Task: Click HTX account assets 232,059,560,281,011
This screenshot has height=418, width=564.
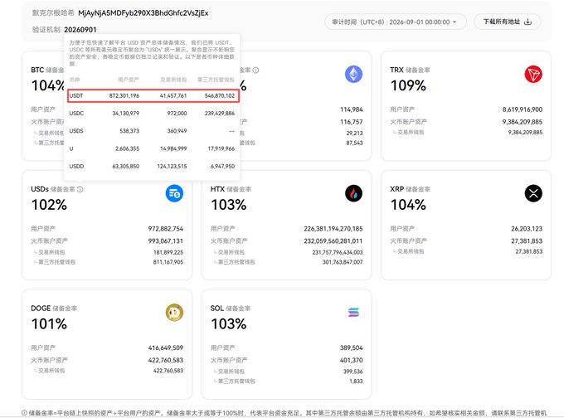Action: 333,241
